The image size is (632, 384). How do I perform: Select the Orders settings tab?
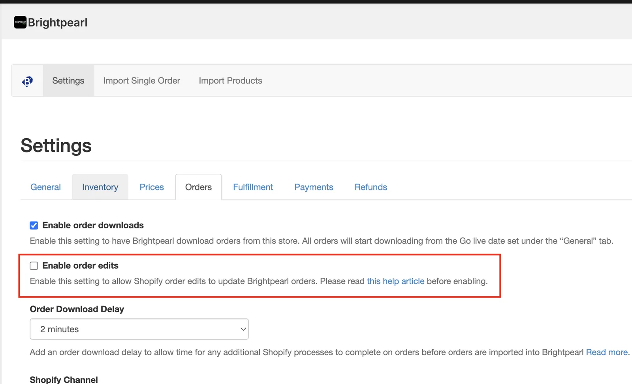[x=198, y=187]
